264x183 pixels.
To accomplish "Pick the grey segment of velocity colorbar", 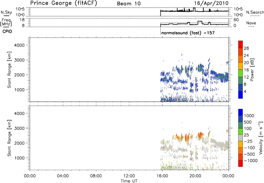I will click(241, 138).
